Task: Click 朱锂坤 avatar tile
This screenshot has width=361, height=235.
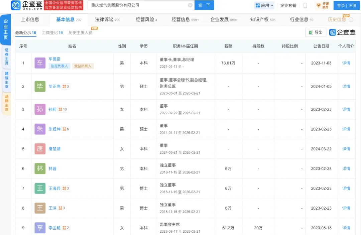Action: point(40,129)
